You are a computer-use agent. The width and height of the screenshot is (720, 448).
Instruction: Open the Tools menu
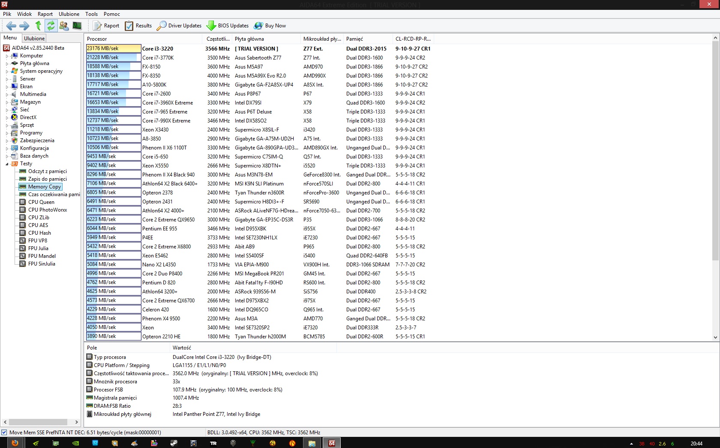91,14
